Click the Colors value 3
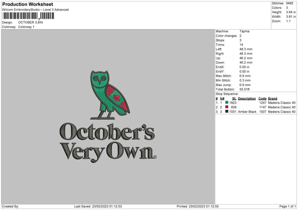This screenshot has width=298, height=210. pos(287,8)
